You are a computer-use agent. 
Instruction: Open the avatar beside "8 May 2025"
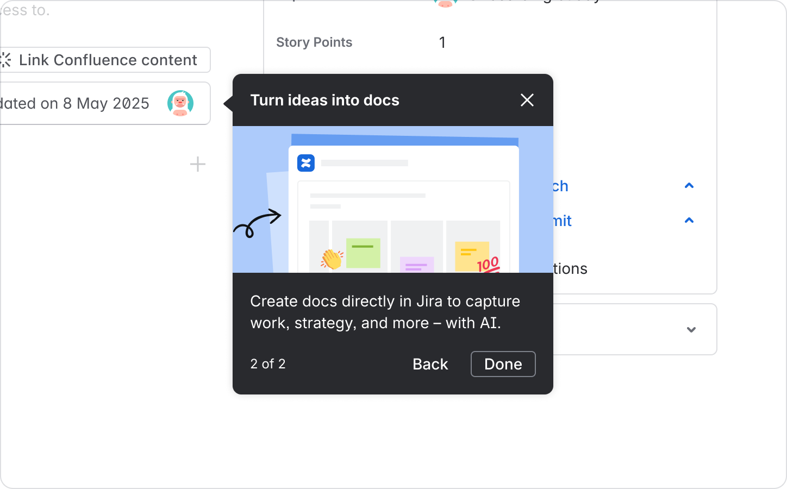pos(180,103)
